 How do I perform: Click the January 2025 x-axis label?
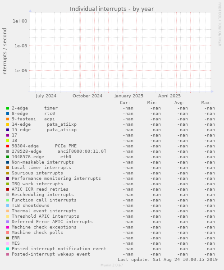pos(128,96)
